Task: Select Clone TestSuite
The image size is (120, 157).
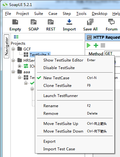Action: (x=75, y=86)
